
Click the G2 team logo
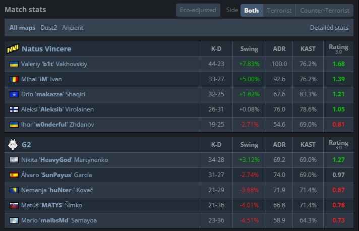coord(13,145)
